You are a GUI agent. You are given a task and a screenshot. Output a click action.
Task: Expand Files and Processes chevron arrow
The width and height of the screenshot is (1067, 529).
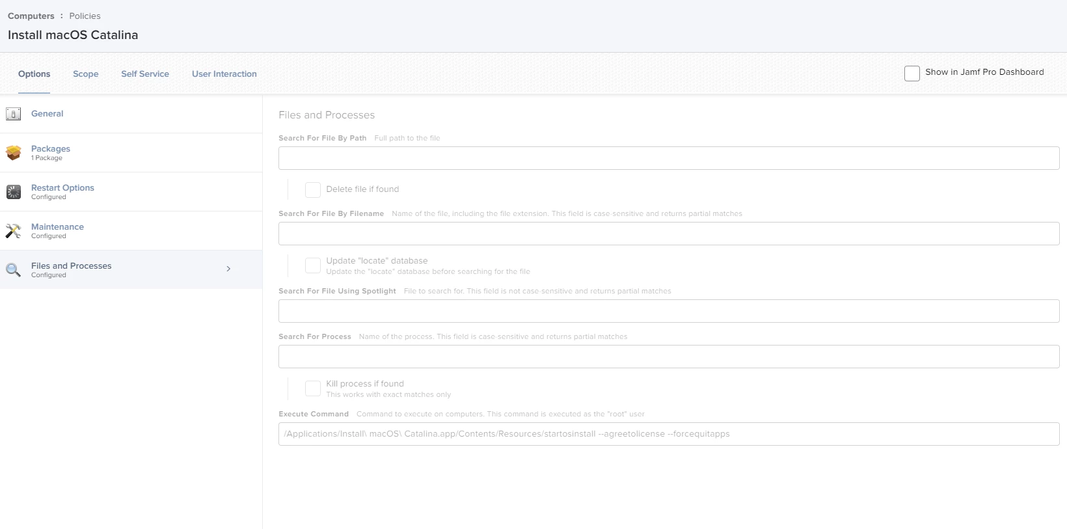coord(228,269)
